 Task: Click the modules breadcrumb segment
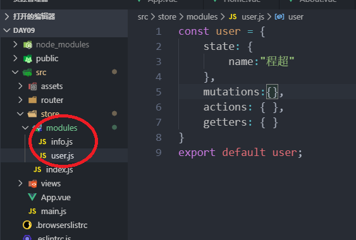point(202,17)
